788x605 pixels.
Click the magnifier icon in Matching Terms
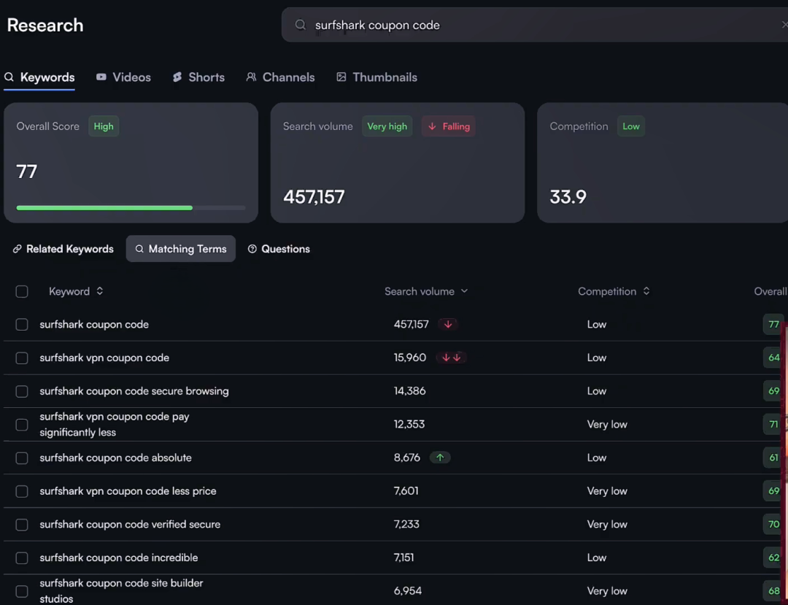tap(139, 249)
